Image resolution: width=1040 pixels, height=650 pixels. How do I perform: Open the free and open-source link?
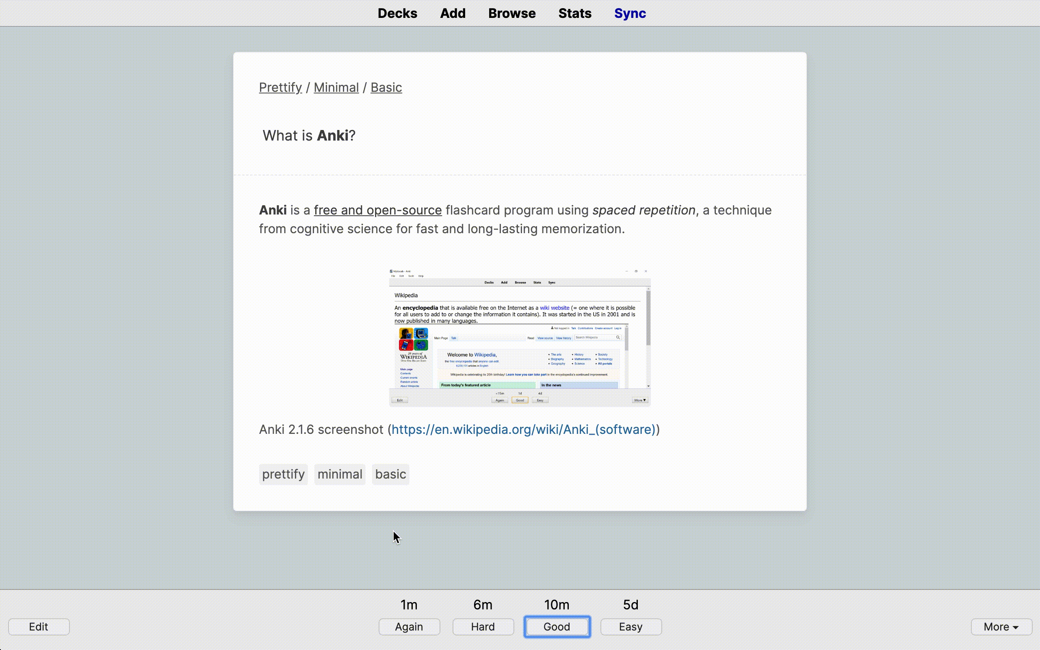tap(377, 210)
